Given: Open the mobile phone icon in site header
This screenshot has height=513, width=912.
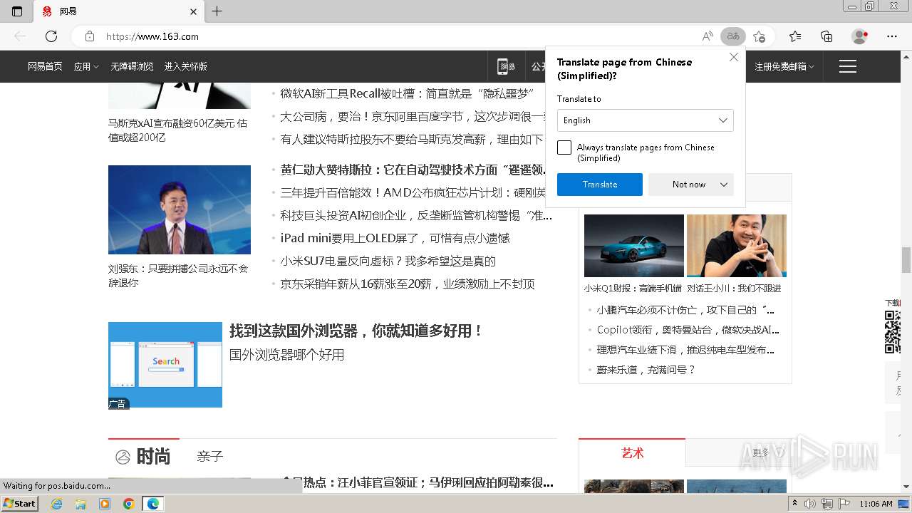Looking at the screenshot, I should pyautogui.click(x=507, y=66).
